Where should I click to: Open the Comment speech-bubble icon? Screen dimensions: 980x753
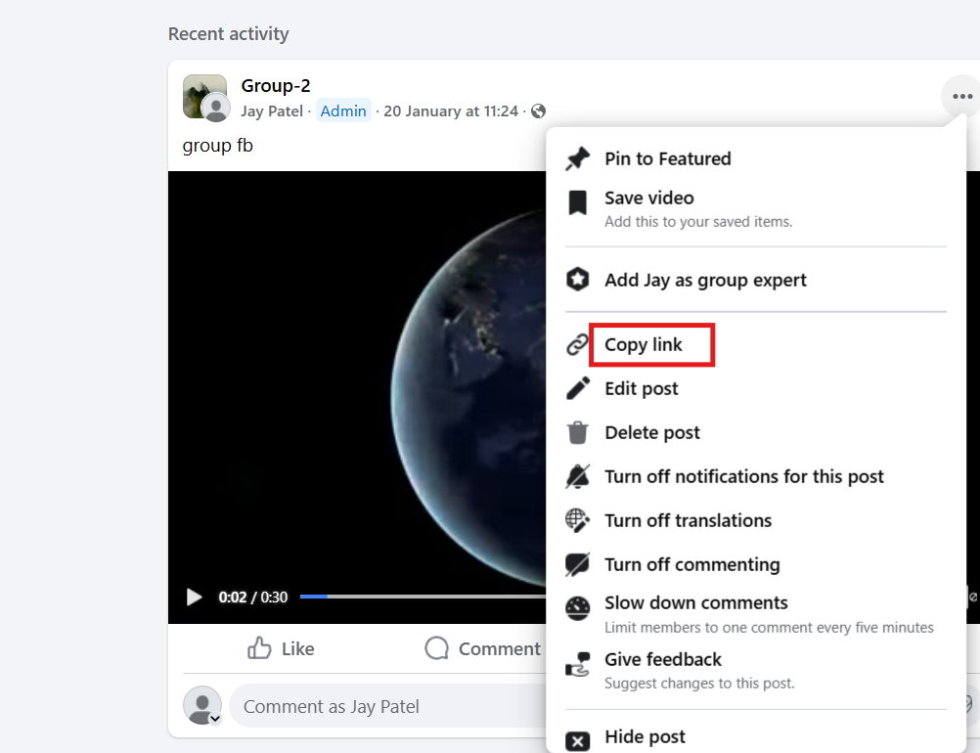[x=436, y=648]
